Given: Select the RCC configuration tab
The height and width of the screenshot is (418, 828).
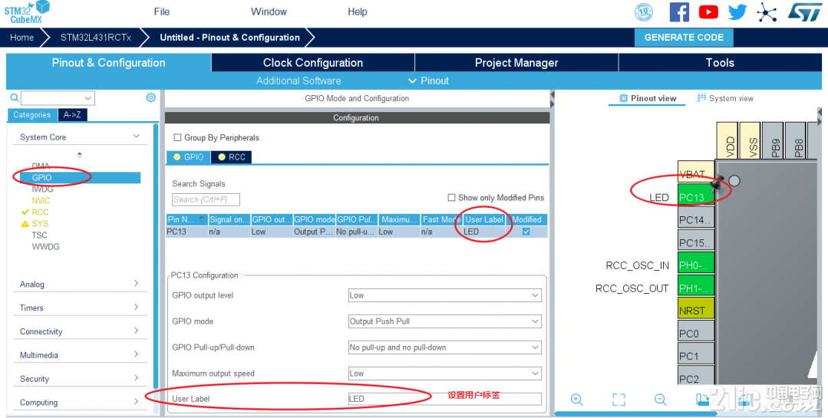Looking at the screenshot, I should [x=231, y=157].
